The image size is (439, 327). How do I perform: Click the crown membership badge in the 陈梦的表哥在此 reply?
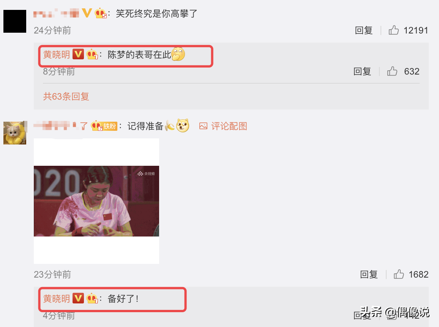(x=92, y=54)
